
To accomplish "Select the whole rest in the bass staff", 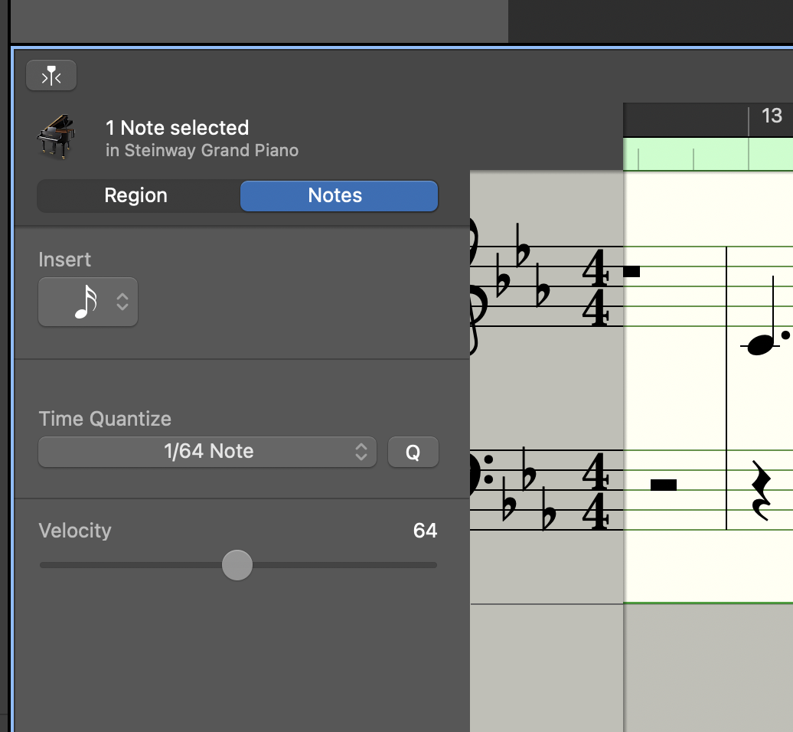I will (x=664, y=484).
